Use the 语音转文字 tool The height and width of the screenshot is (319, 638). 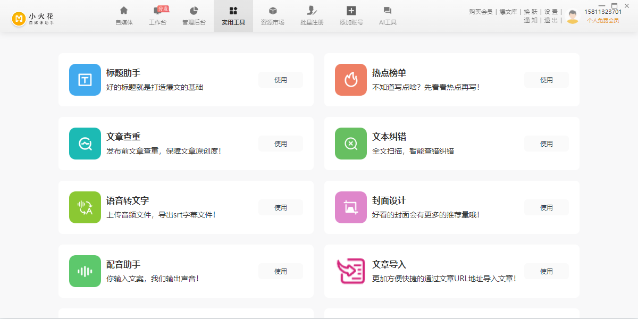point(281,207)
